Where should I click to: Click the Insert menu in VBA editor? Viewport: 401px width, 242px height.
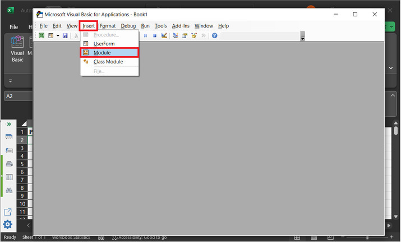coord(89,26)
